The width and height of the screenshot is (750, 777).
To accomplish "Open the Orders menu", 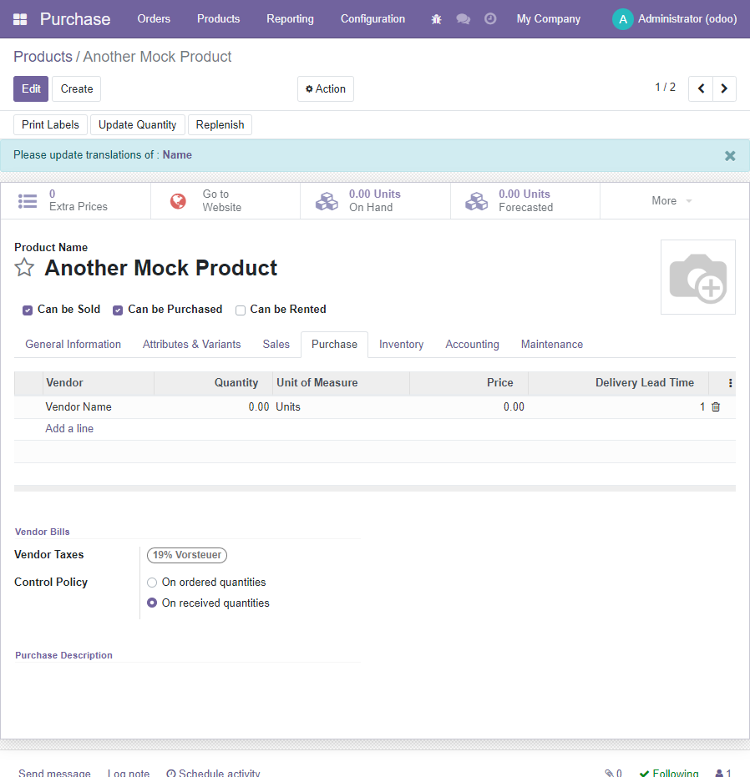I will (154, 19).
